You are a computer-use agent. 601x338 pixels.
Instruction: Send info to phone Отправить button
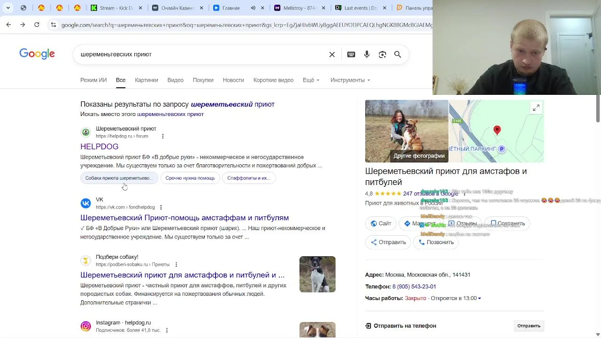(x=529, y=326)
